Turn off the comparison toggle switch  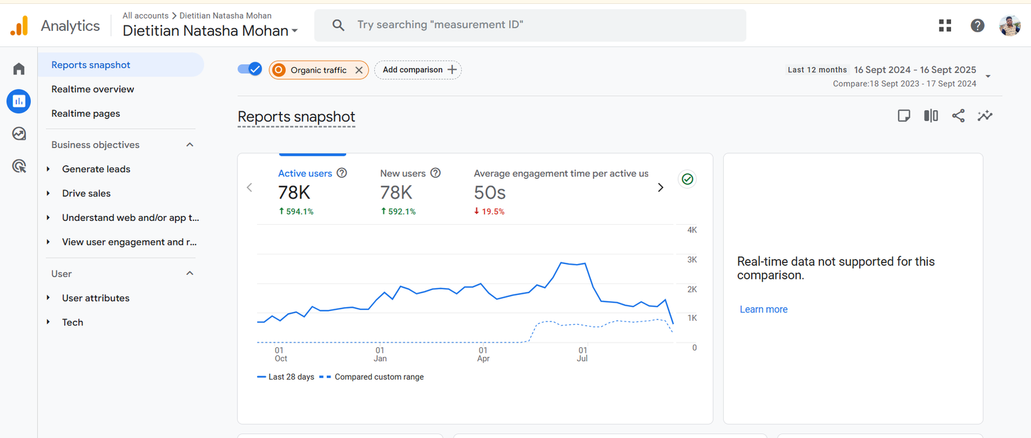pos(249,69)
